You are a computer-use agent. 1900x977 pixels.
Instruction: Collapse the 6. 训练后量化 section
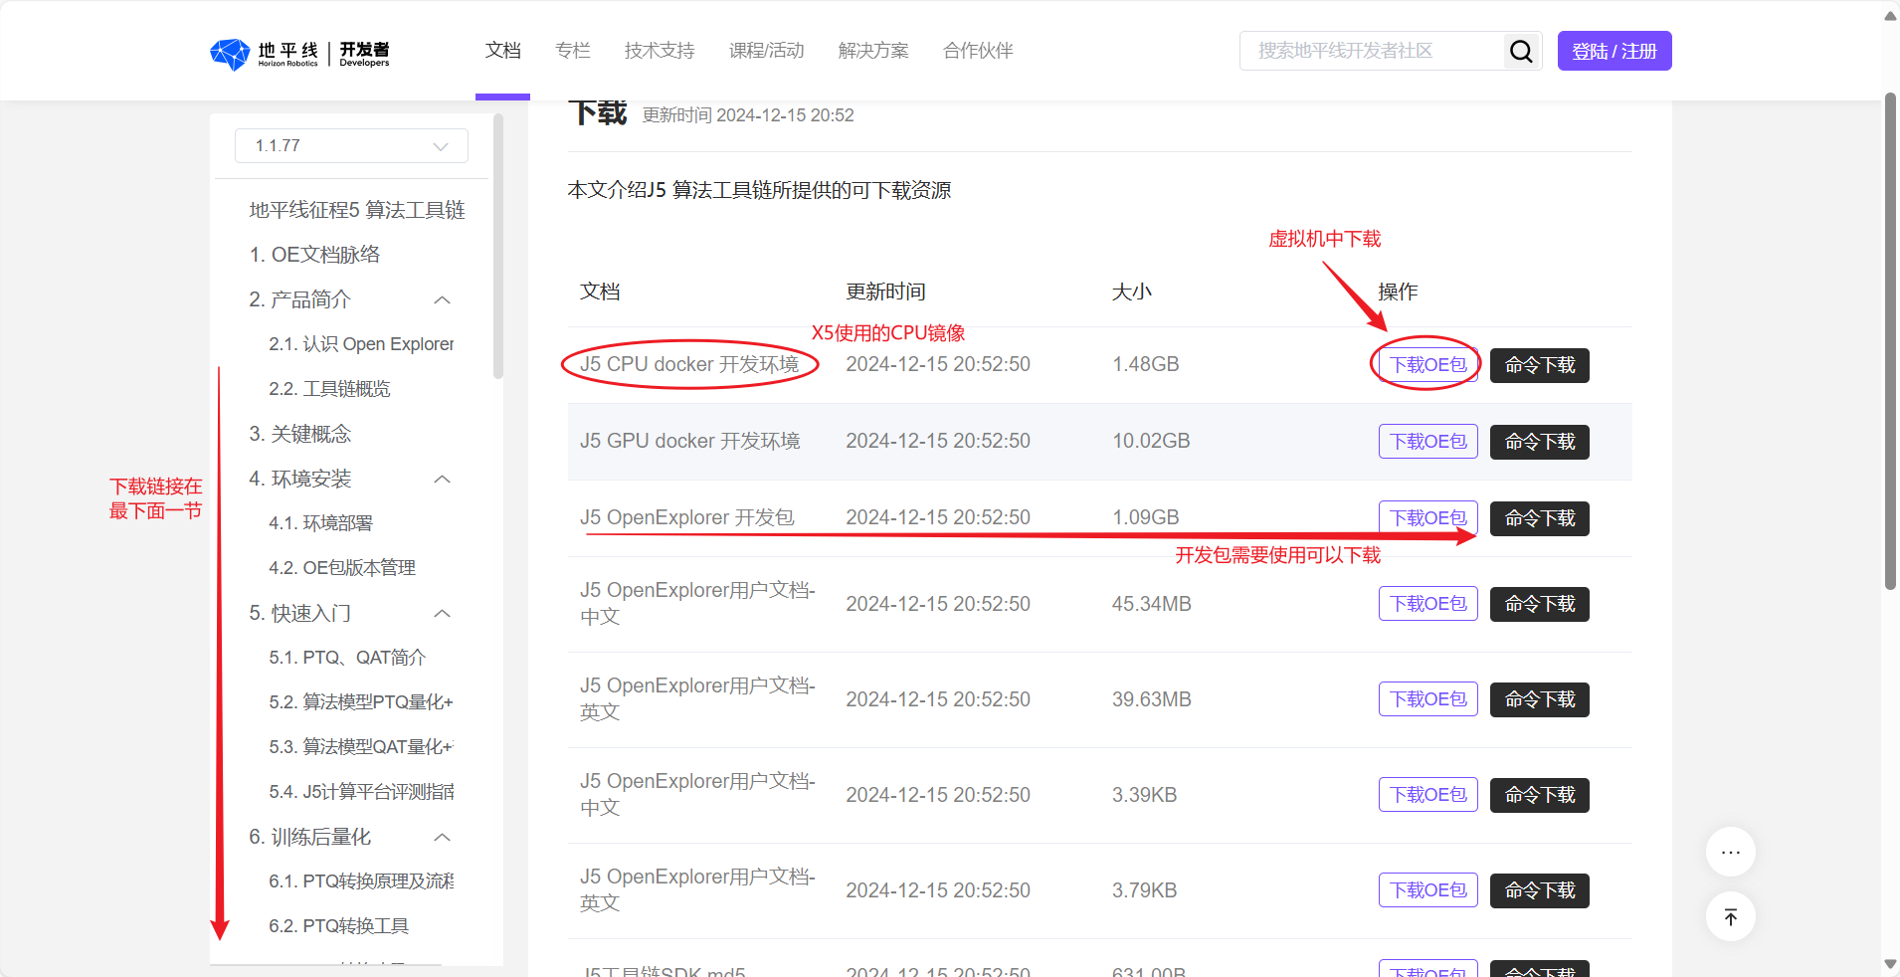[x=443, y=837]
